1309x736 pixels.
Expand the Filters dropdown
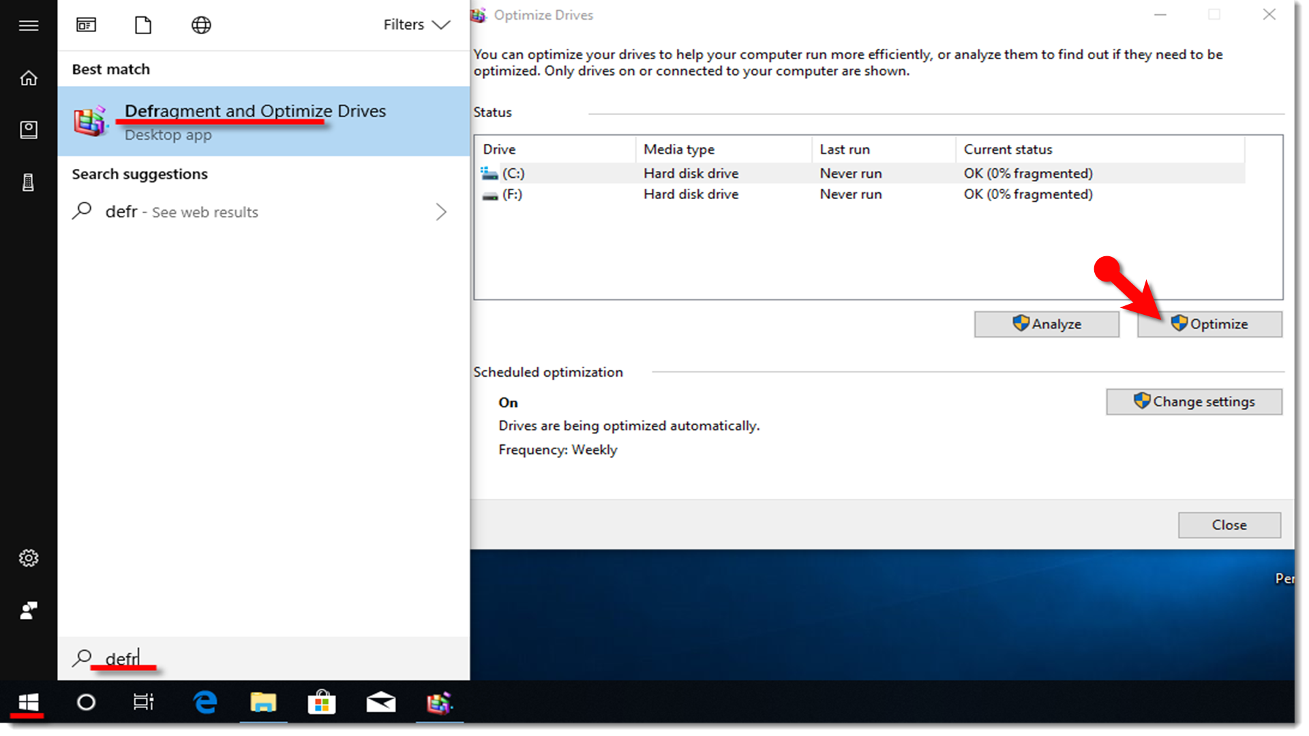417,25
